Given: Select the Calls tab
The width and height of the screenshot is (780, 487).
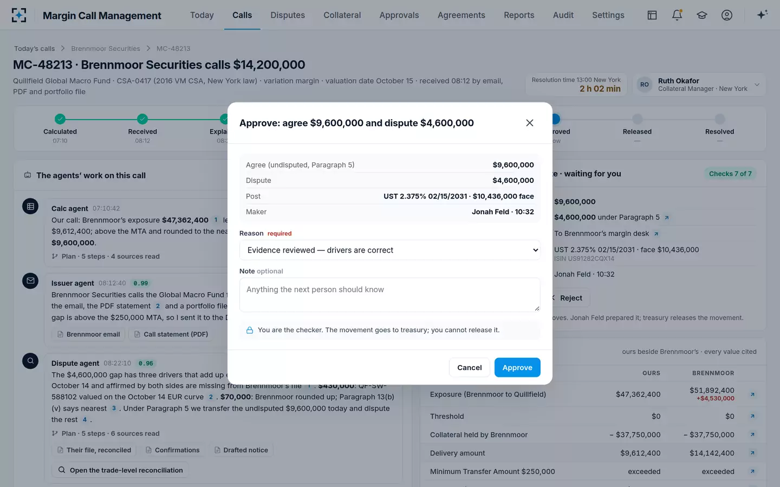Looking at the screenshot, I should 242,15.
